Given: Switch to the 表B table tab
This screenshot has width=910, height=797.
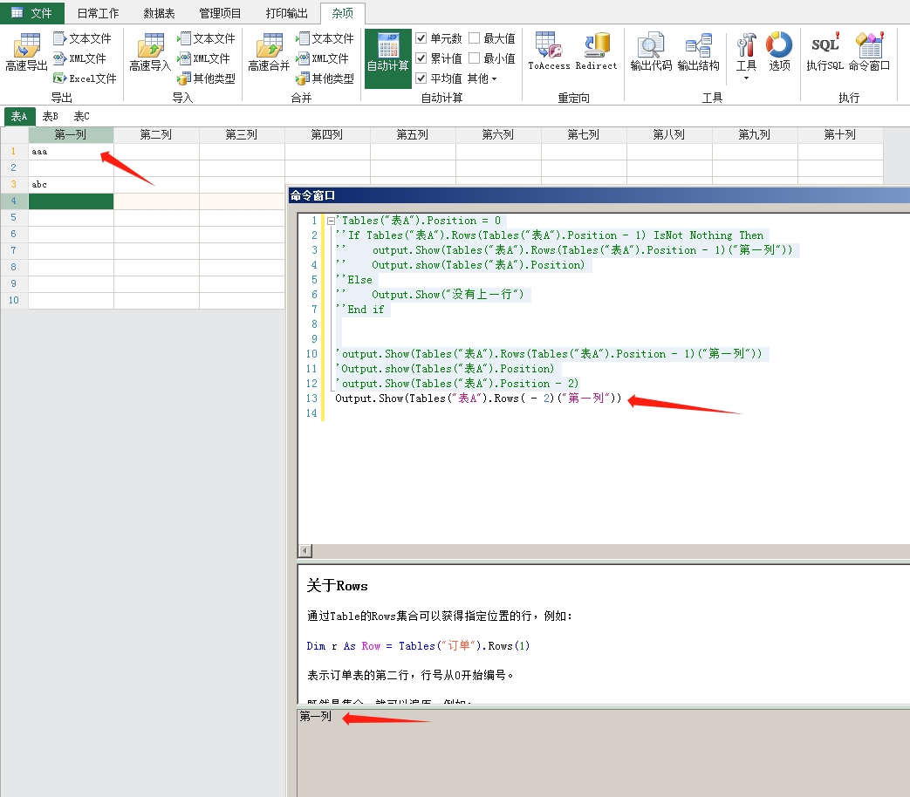Looking at the screenshot, I should (x=51, y=116).
